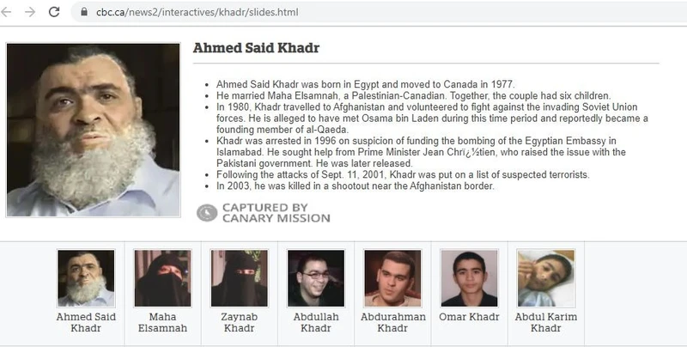This screenshot has width=687, height=347.
Task: Select the Maha Elsamnah thumbnail
Action: click(162, 278)
